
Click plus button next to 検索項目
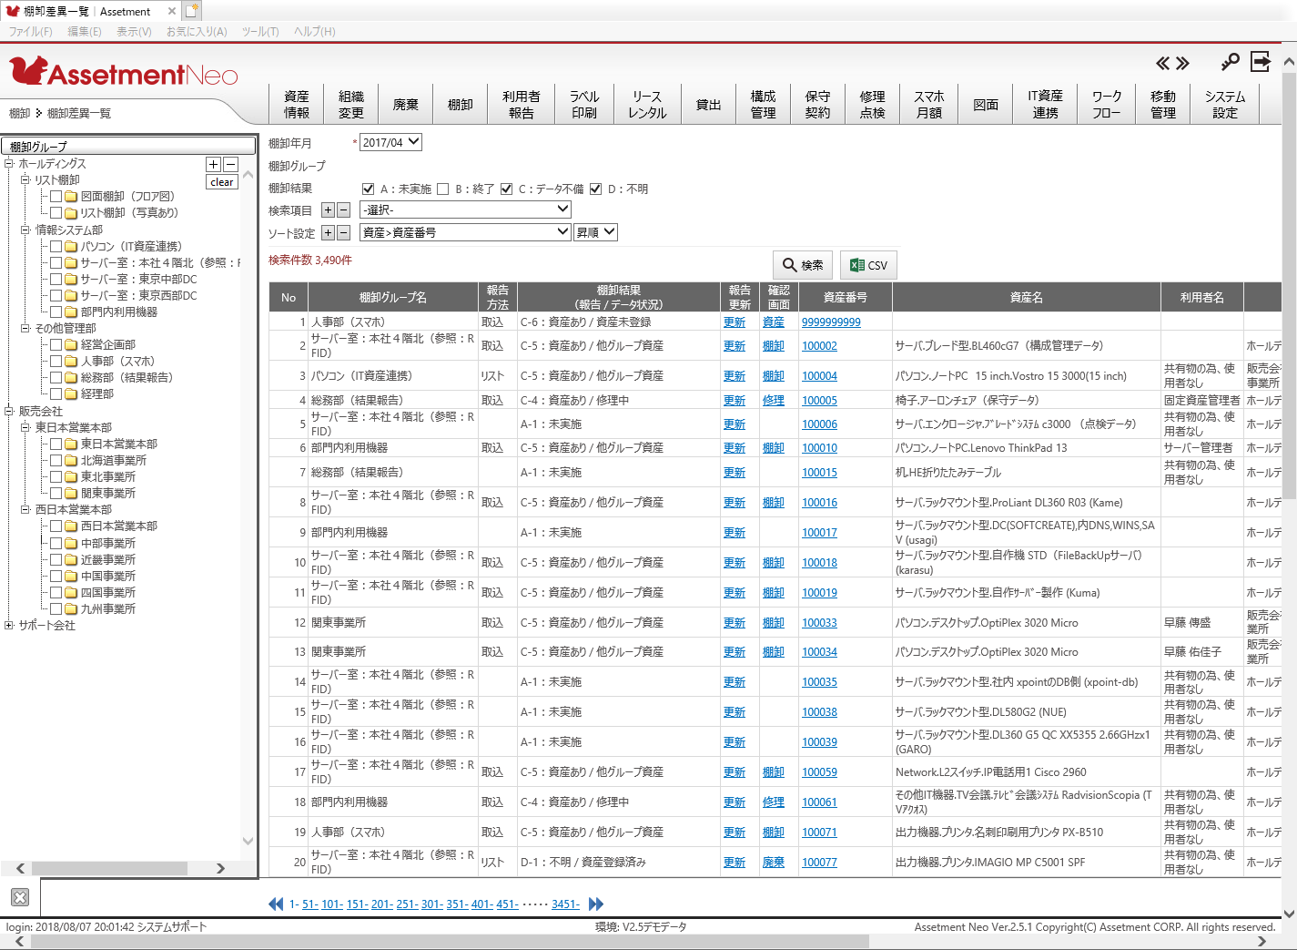(329, 210)
